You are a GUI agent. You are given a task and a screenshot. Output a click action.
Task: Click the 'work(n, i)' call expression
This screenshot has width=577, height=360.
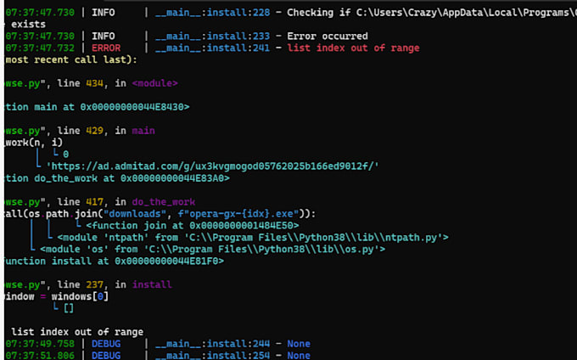(34, 143)
